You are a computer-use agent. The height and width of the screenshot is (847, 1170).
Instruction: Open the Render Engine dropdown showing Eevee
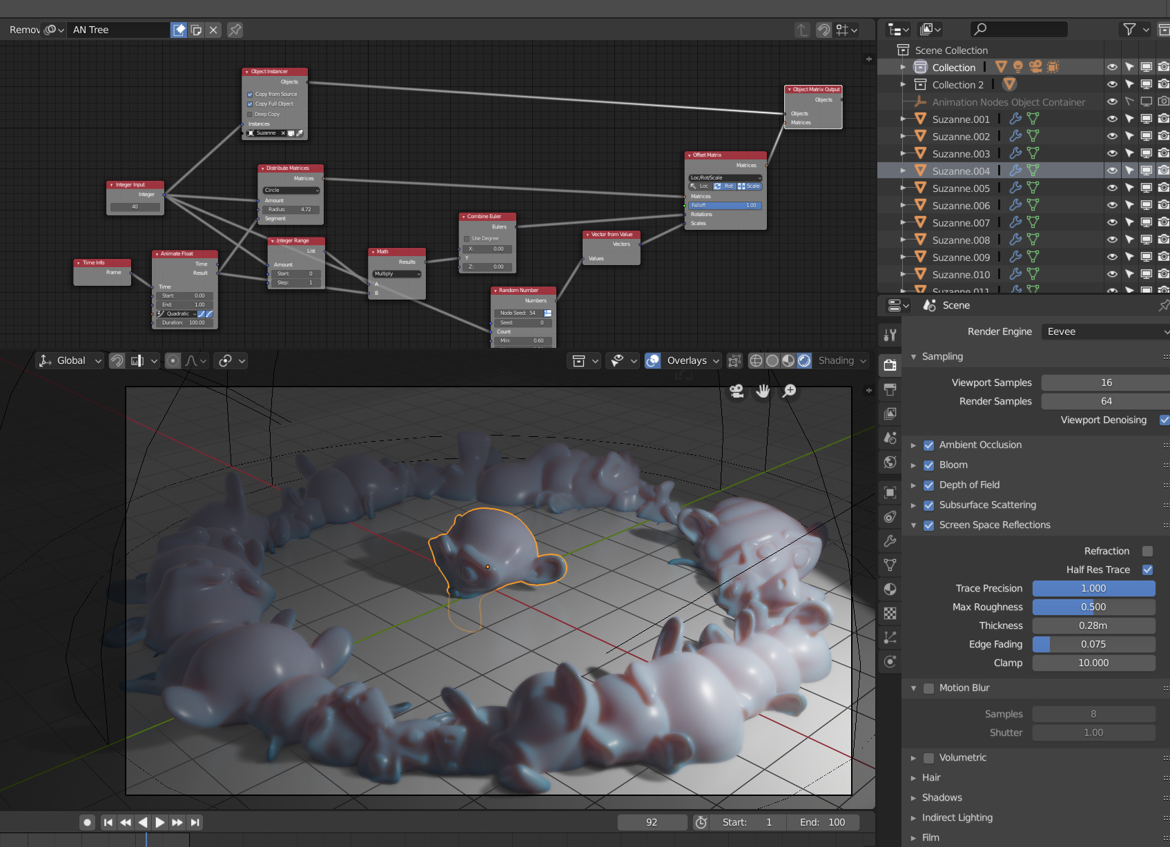click(1104, 331)
